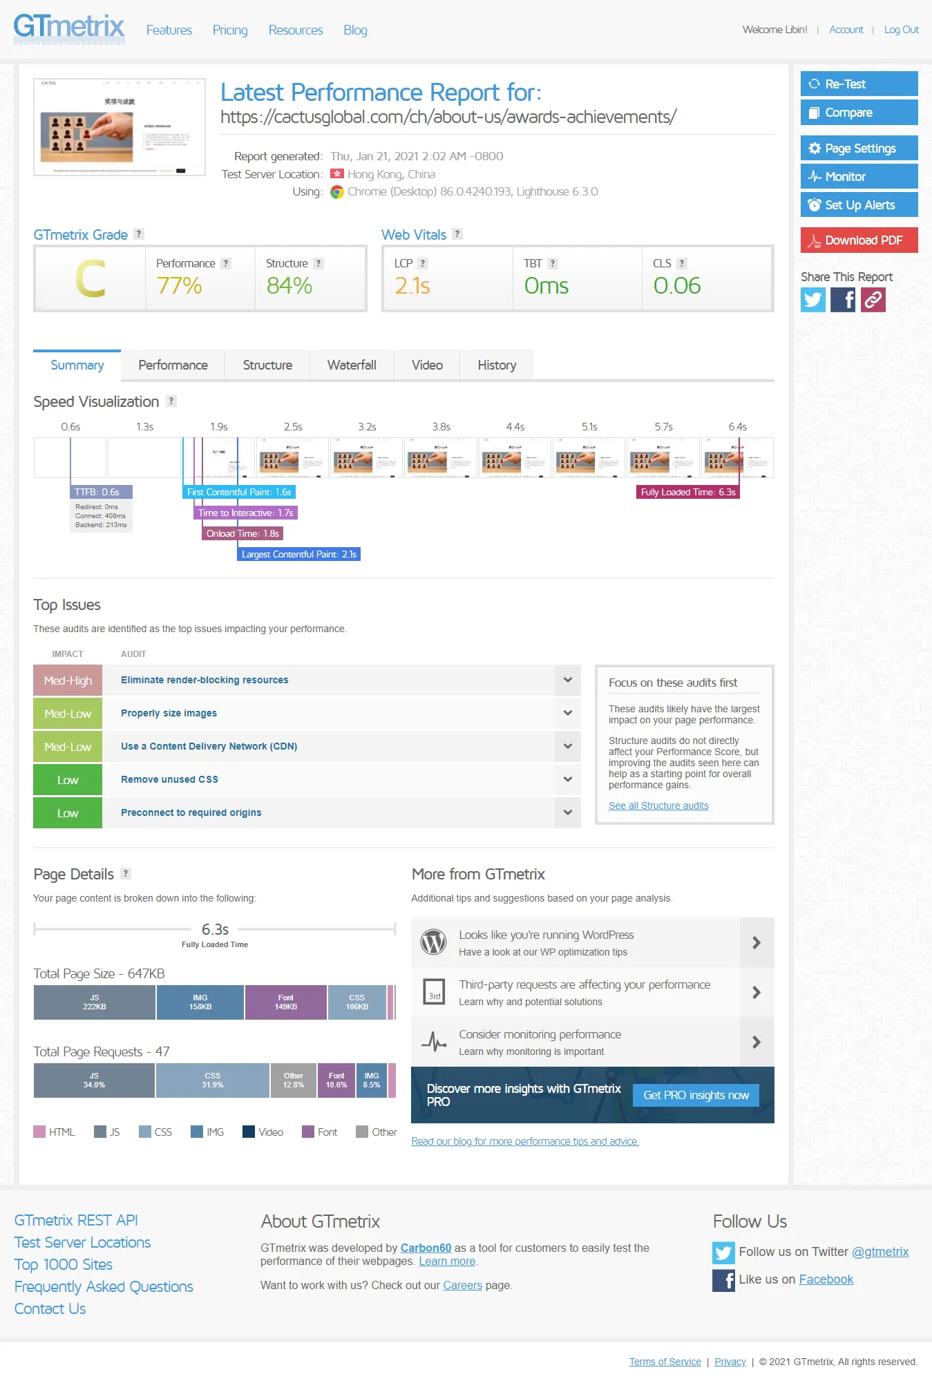Open the page screenshot thumbnail
This screenshot has height=1381, width=932.
[120, 127]
